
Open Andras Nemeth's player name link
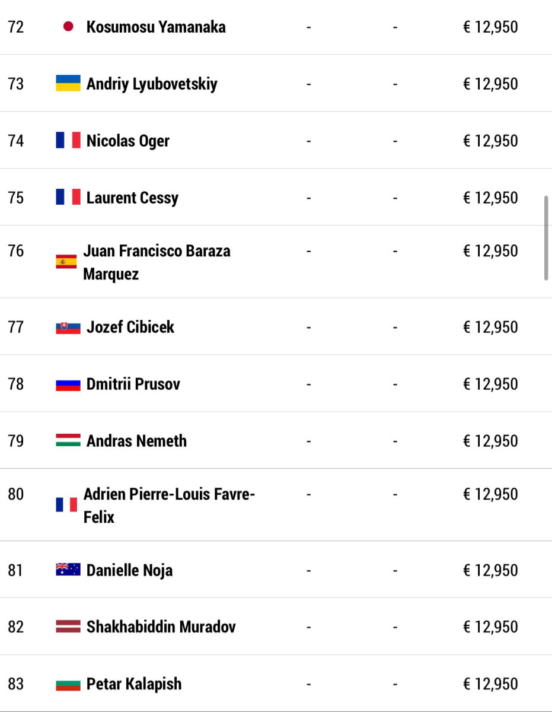point(136,441)
